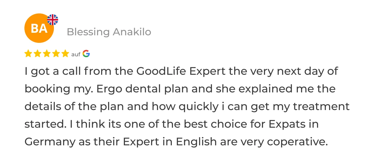Select the third yellow rating star
379x168 pixels.
(x=47, y=53)
